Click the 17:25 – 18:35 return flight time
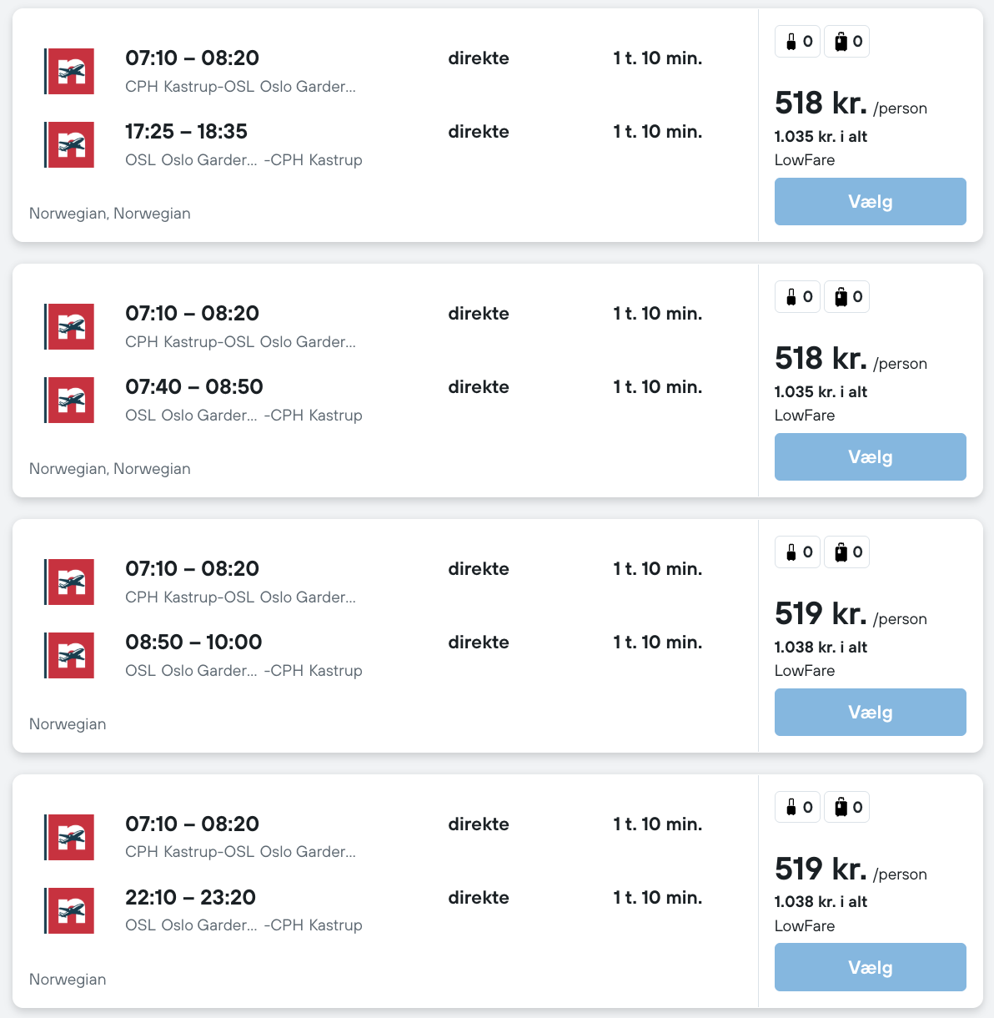Screen dimensions: 994x1018 (x=186, y=132)
